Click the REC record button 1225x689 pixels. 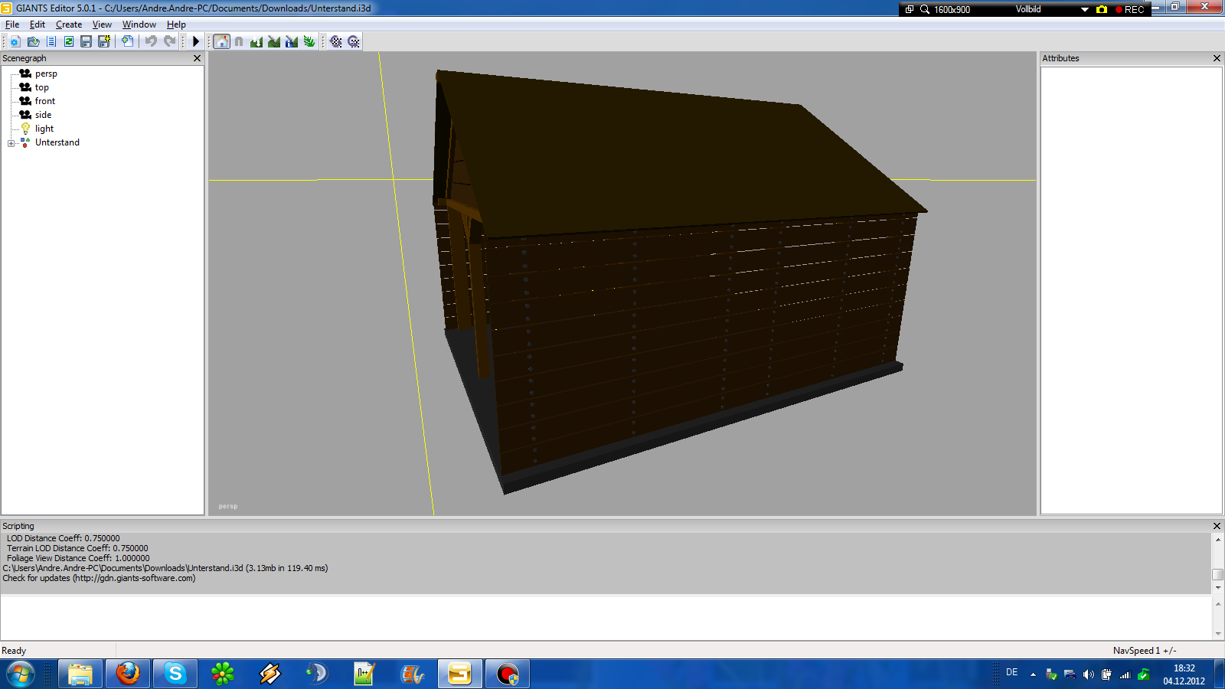point(1130,9)
